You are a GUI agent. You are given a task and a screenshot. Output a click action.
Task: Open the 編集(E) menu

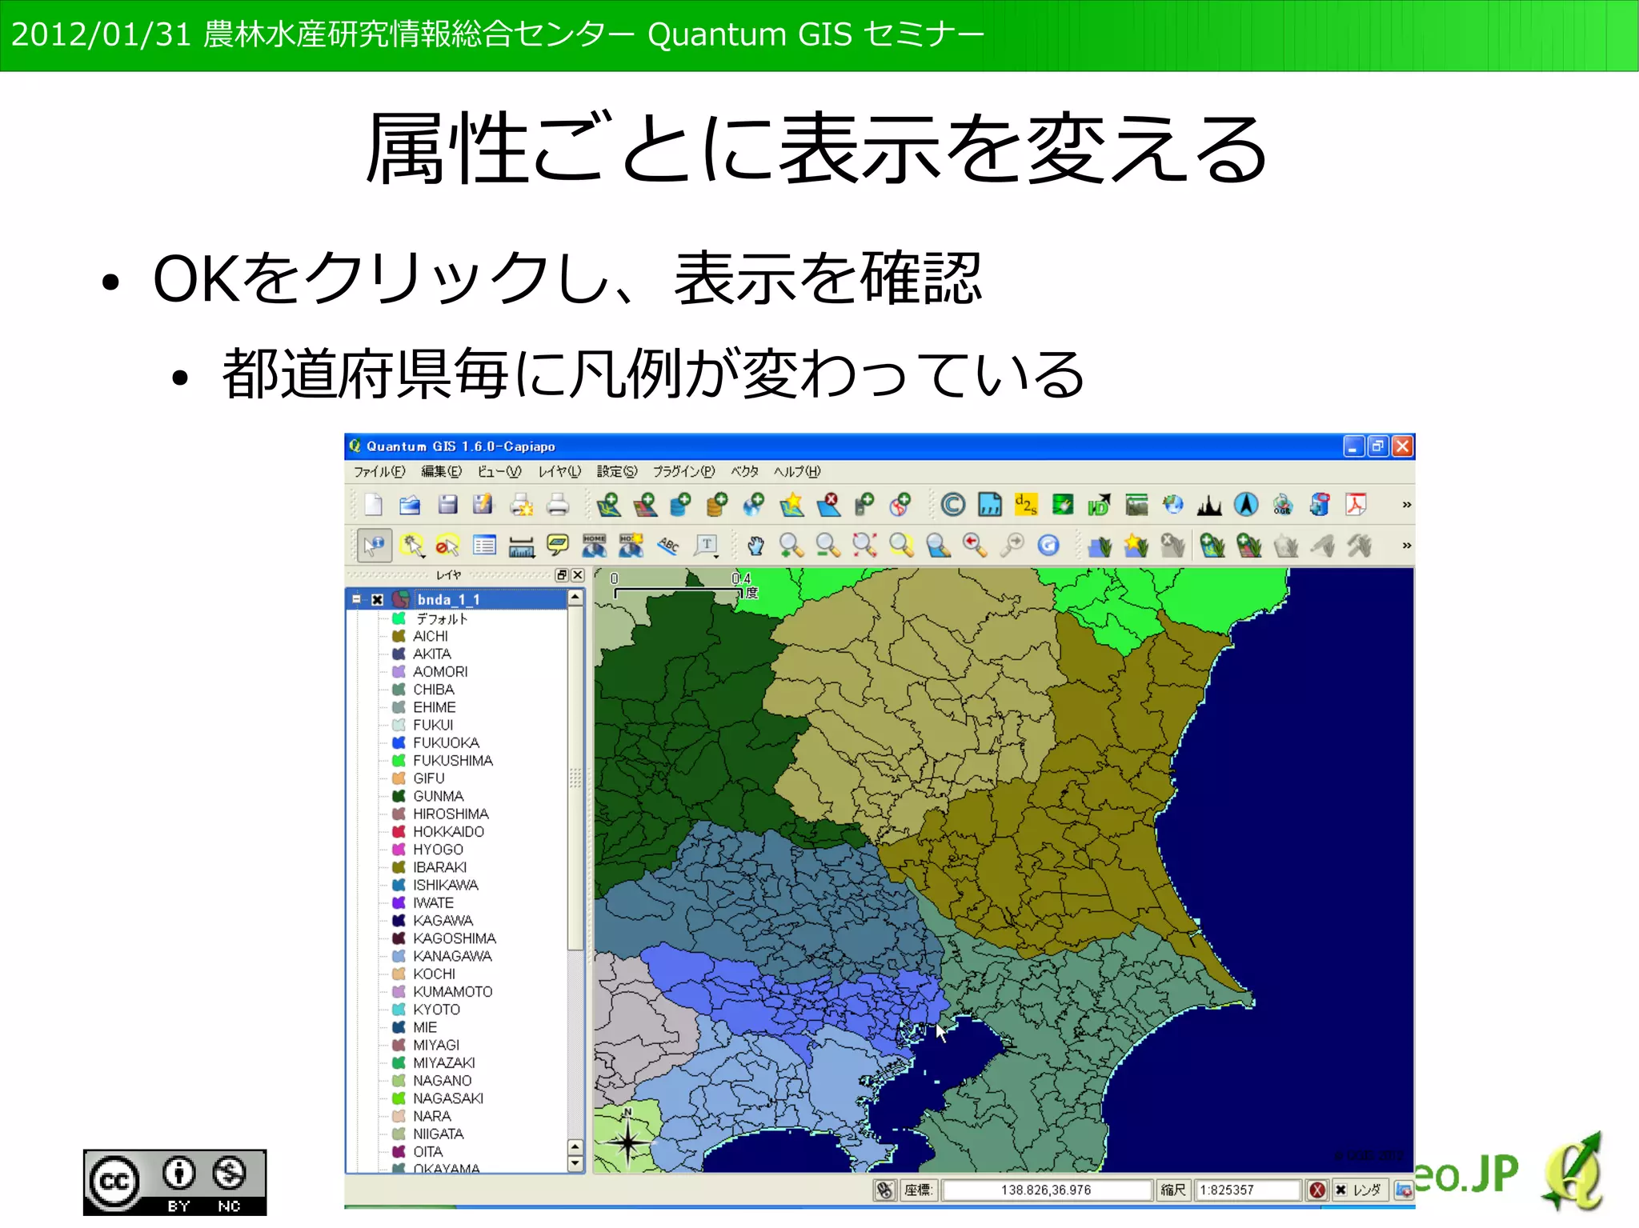pyautogui.click(x=442, y=472)
